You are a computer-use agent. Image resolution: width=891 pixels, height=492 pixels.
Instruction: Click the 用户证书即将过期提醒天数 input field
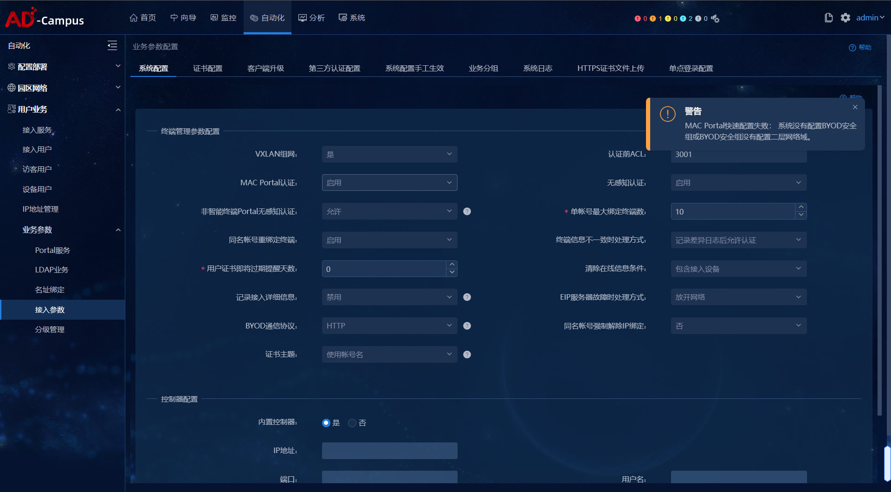[384, 269]
